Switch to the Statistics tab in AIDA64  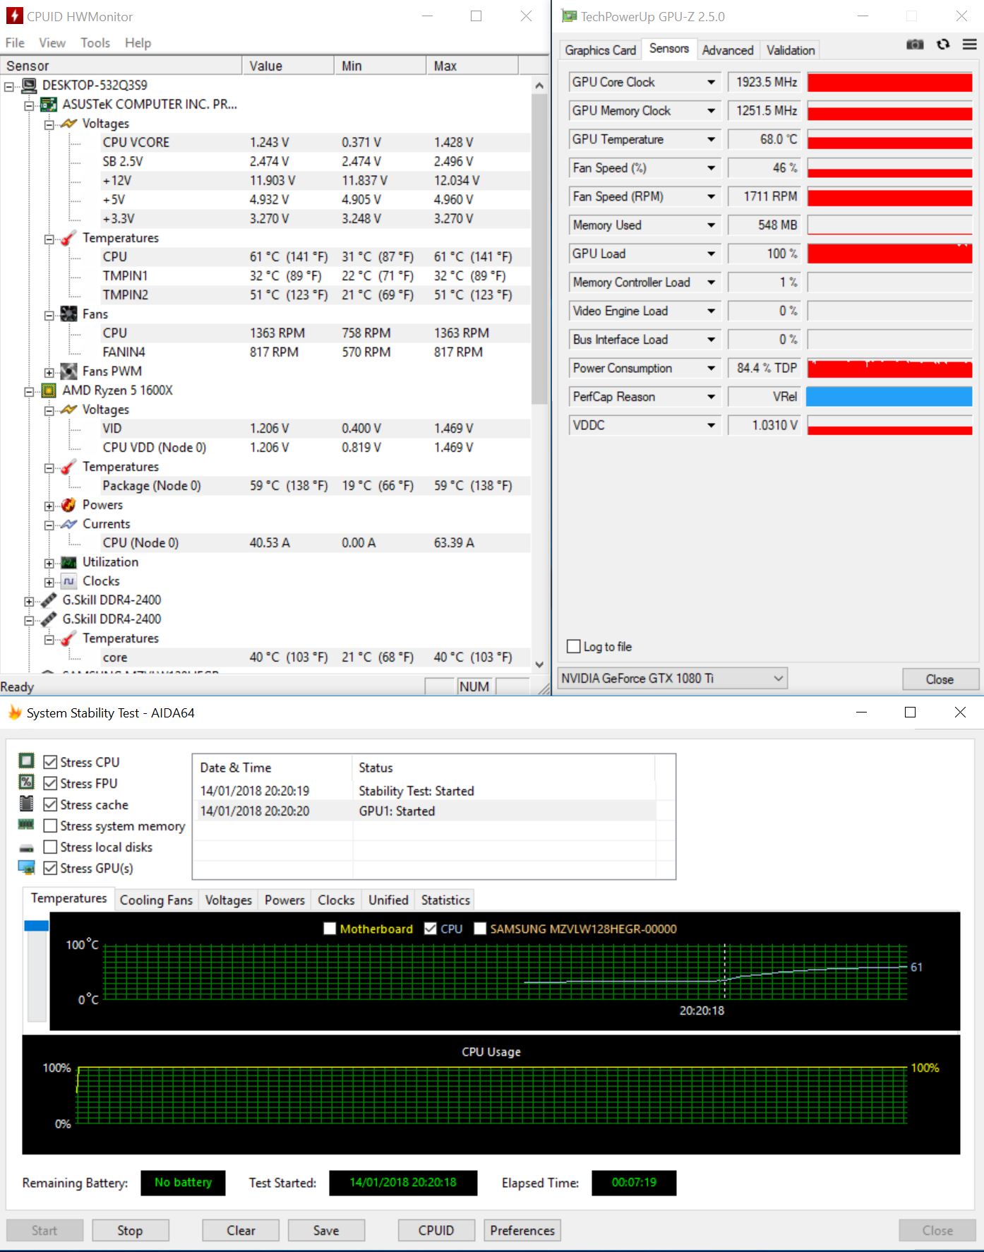click(x=445, y=900)
